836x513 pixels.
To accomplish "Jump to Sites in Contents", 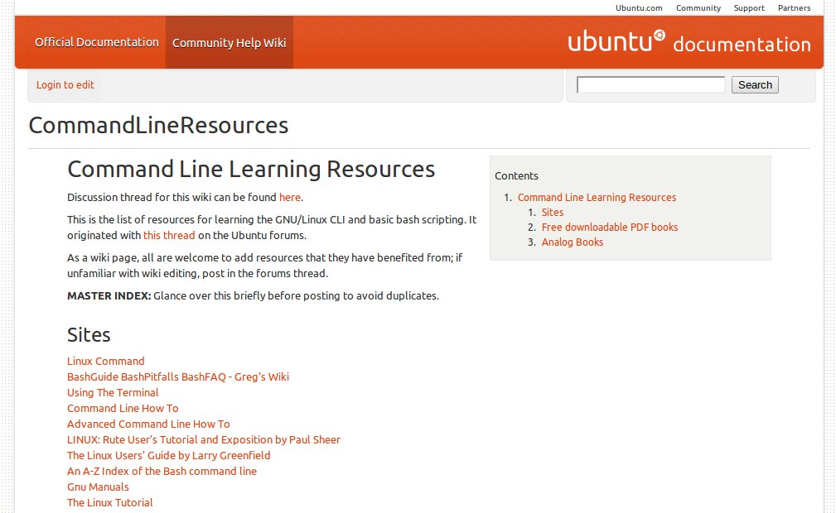I will 553,212.
